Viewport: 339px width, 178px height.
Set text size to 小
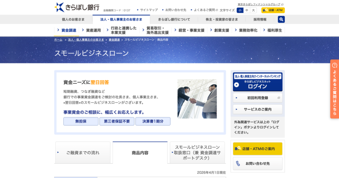click(x=240, y=10)
